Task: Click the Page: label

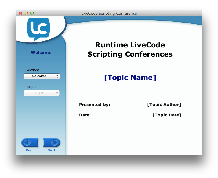Action: (31, 87)
